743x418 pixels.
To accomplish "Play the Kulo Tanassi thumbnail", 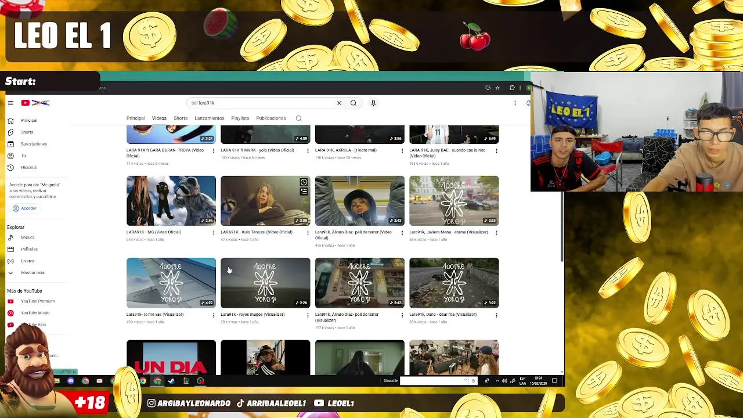I will click(x=265, y=201).
